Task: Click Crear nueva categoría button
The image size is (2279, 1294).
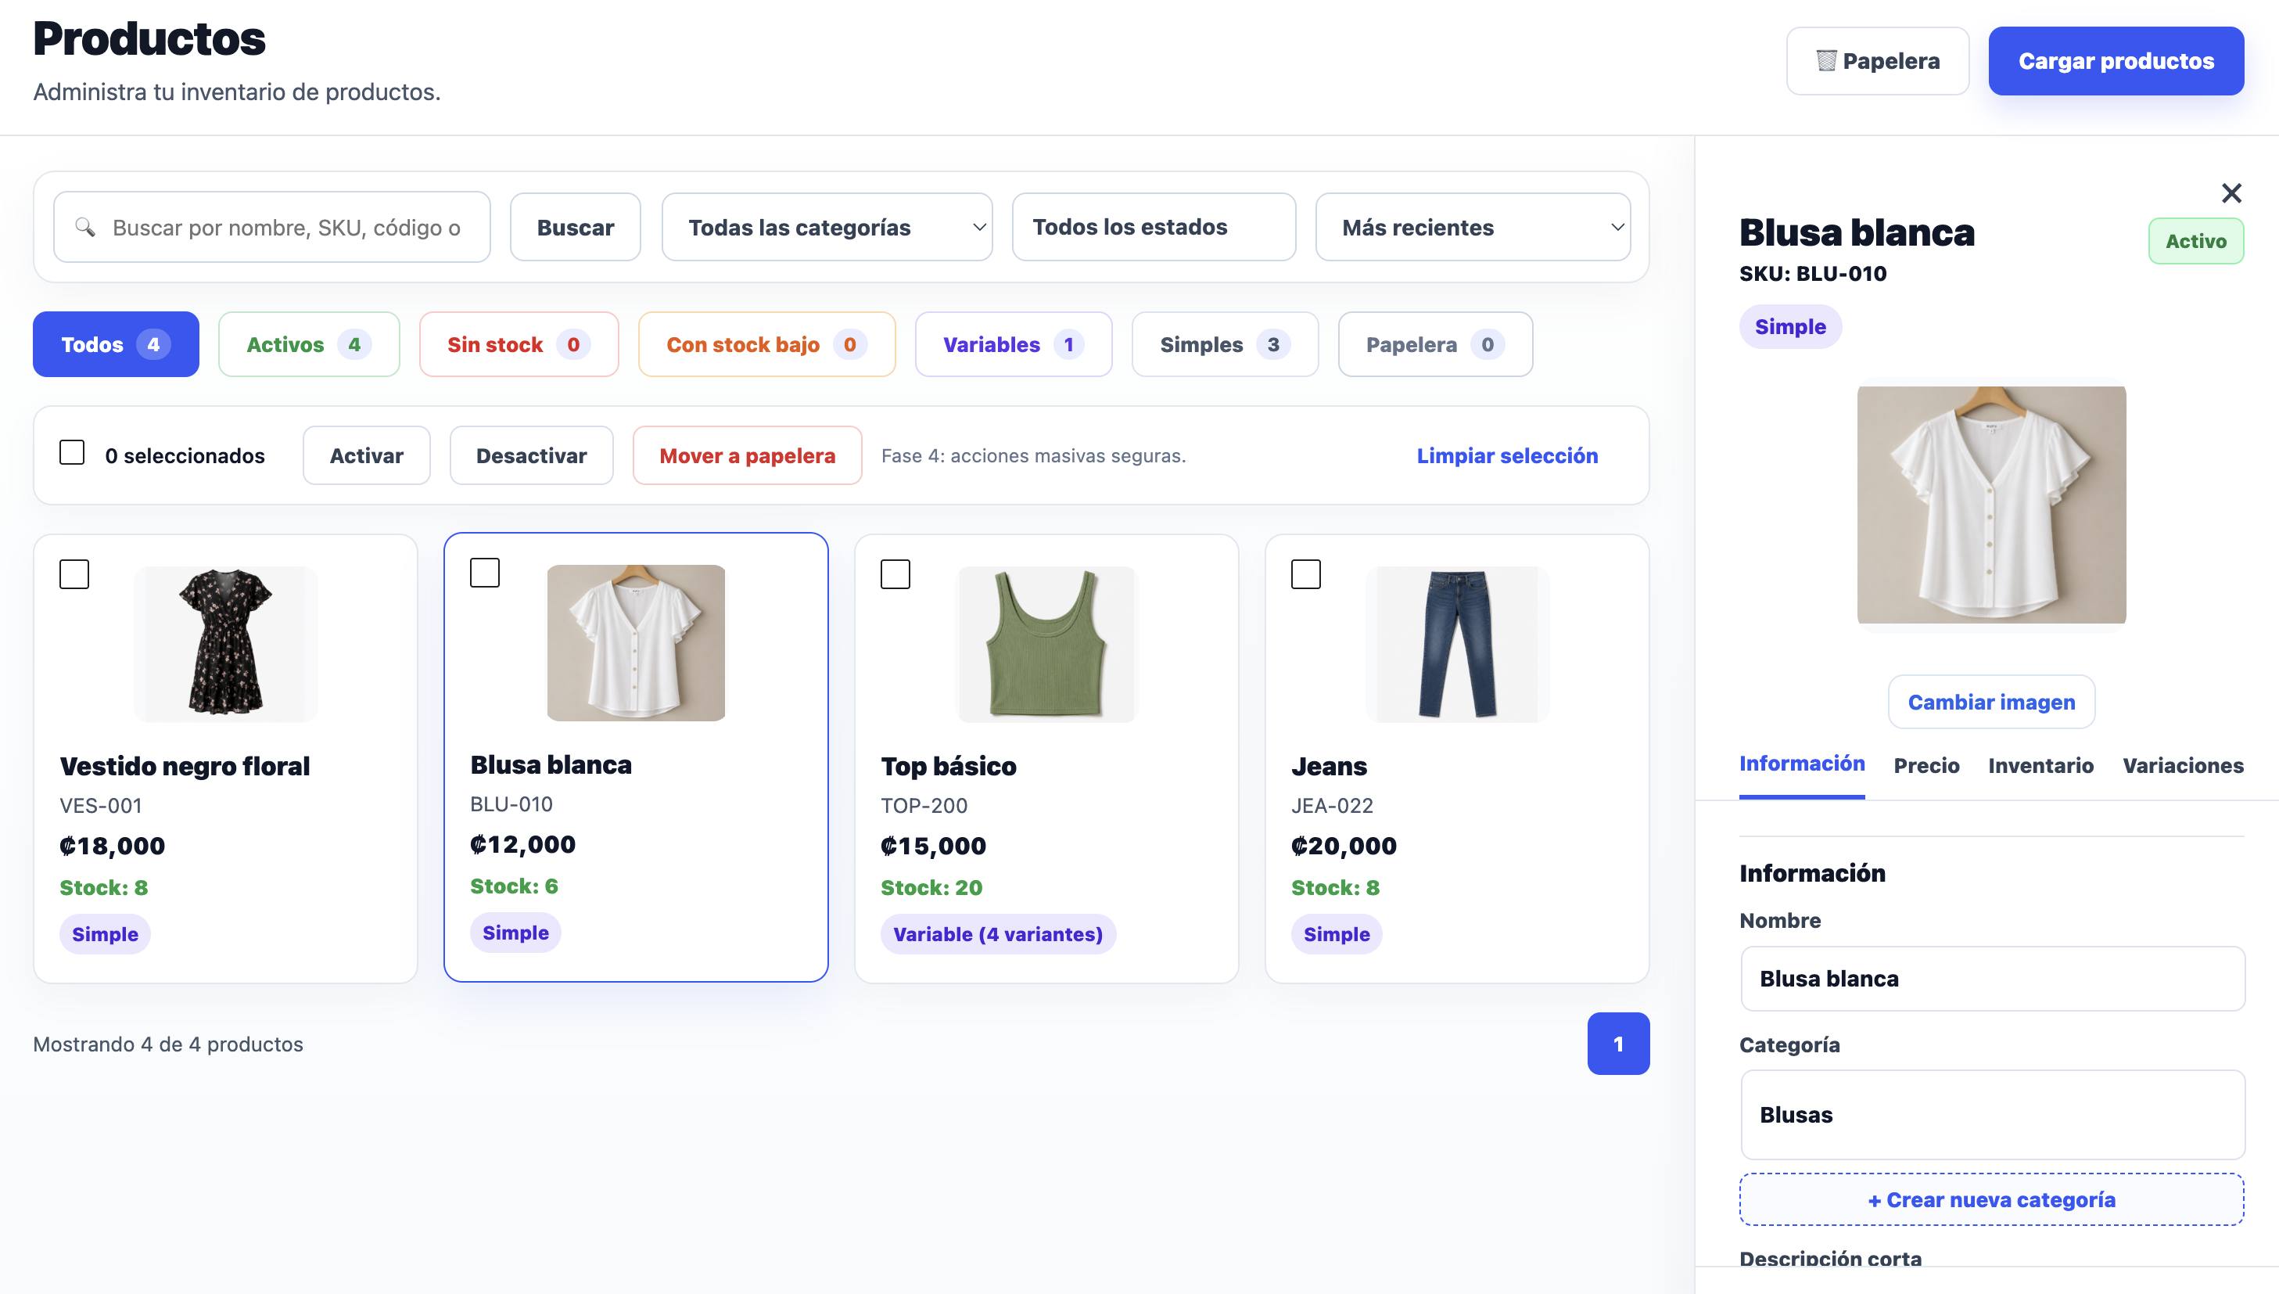Action: (x=1991, y=1199)
